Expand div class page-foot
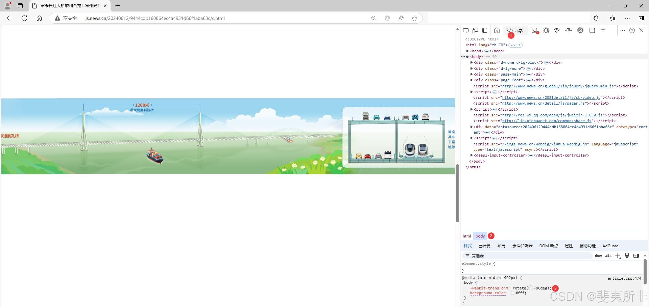649x307 pixels. [x=472, y=80]
